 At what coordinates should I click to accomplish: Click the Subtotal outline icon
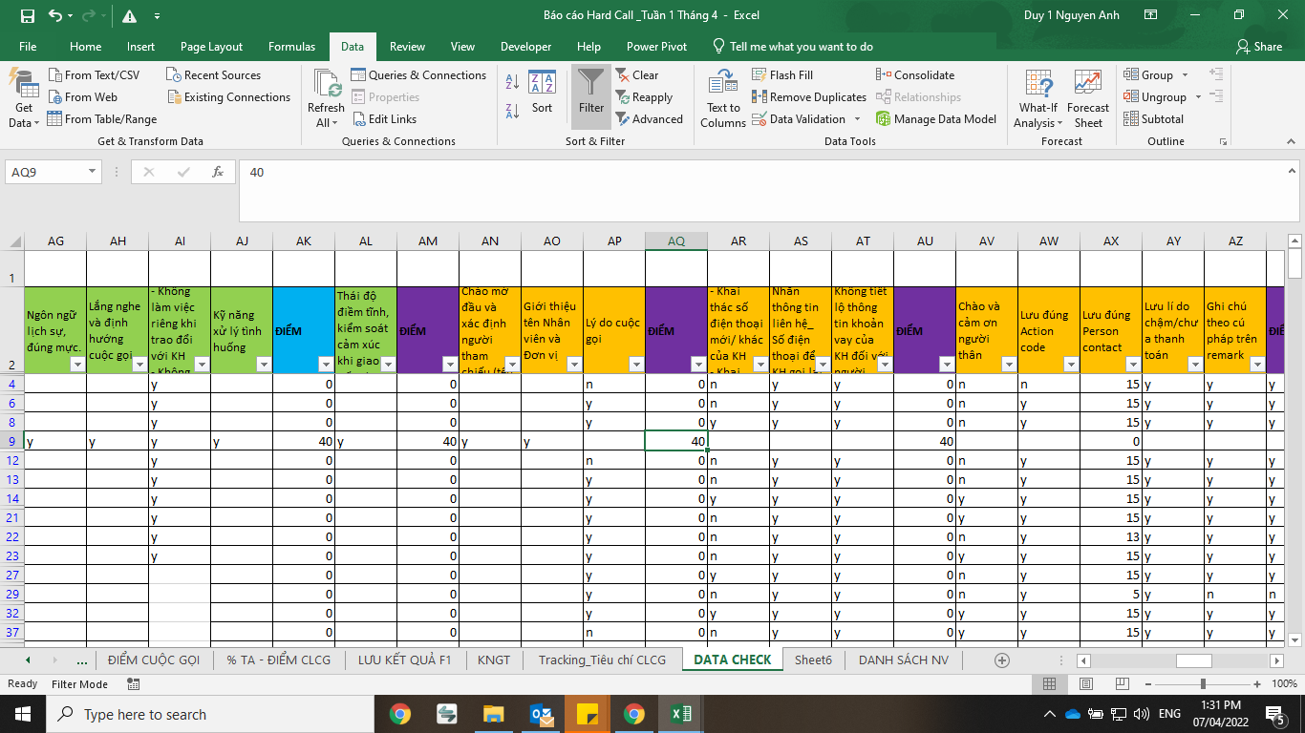tap(1131, 119)
